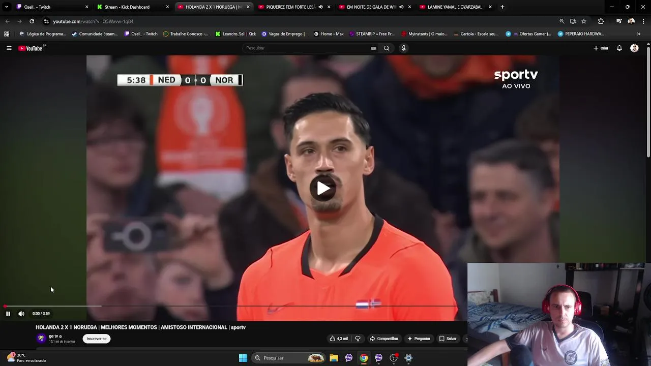Click the Criar create button
651x366 pixels.
tap(601, 48)
